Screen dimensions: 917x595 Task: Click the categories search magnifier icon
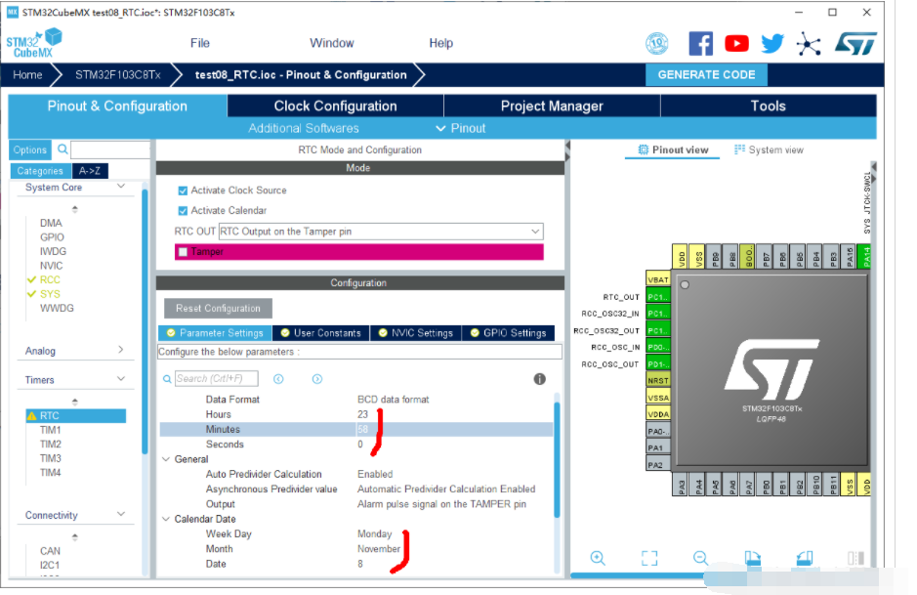63,149
